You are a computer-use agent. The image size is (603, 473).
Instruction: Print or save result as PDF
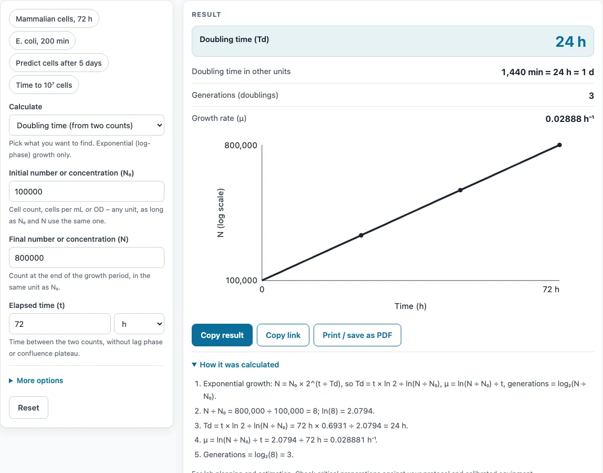click(x=357, y=335)
